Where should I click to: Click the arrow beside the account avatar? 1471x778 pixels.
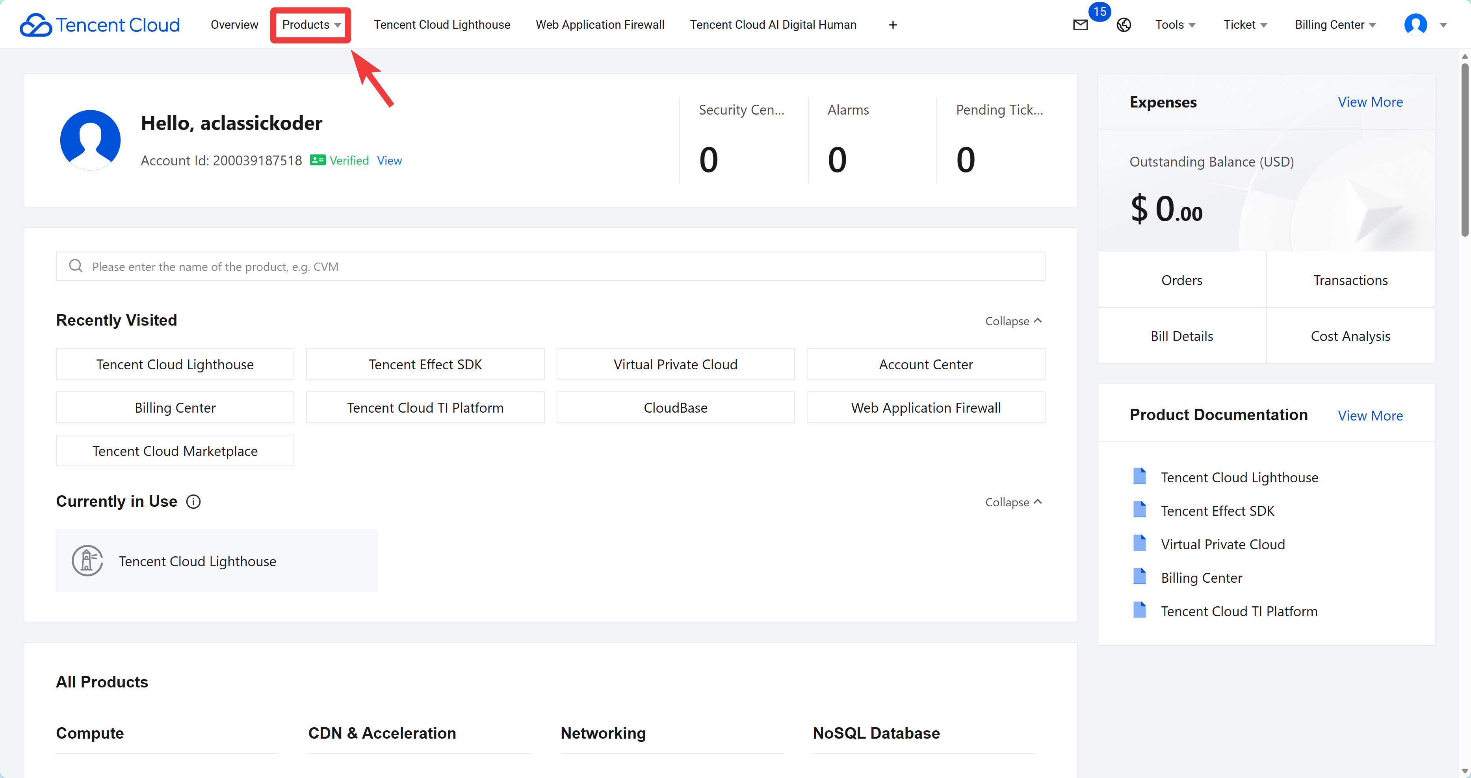tap(1443, 25)
